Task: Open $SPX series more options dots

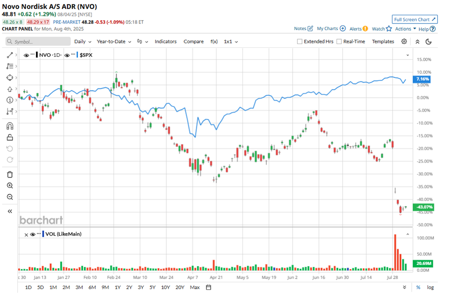Action: tap(73, 55)
